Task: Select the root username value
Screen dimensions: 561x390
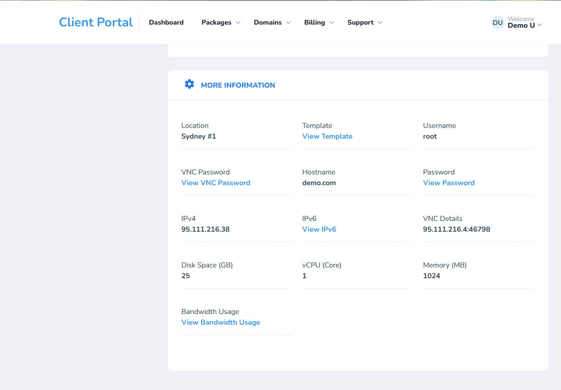Action: tap(430, 136)
